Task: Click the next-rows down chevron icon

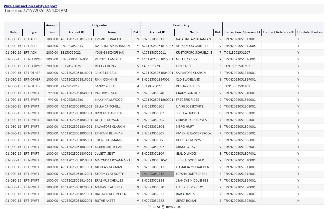Action: (x=158, y=207)
